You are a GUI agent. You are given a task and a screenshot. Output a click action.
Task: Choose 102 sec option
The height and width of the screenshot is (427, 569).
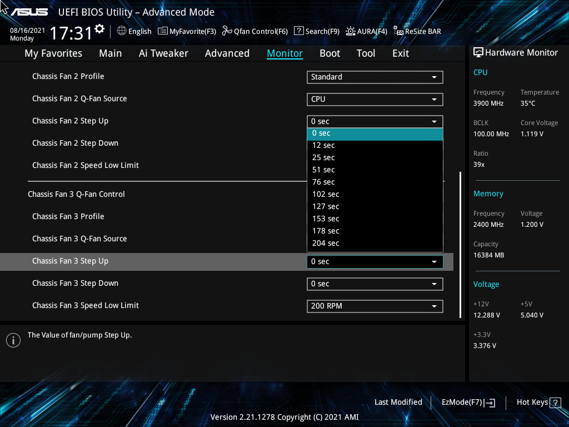(375, 194)
